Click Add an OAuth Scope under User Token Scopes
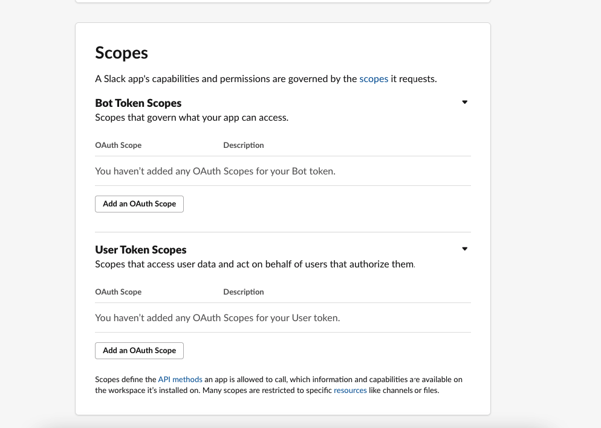 tap(139, 350)
